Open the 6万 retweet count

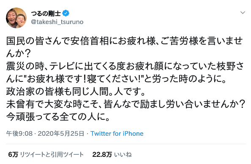coord(13,154)
